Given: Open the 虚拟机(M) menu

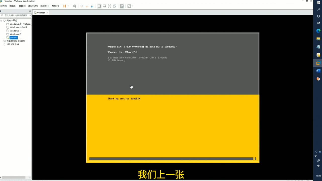Looking at the screenshot, I should coord(33,6).
